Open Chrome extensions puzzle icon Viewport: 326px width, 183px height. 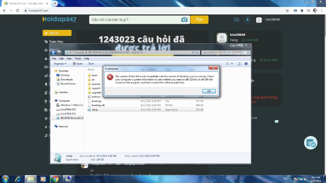302,10
